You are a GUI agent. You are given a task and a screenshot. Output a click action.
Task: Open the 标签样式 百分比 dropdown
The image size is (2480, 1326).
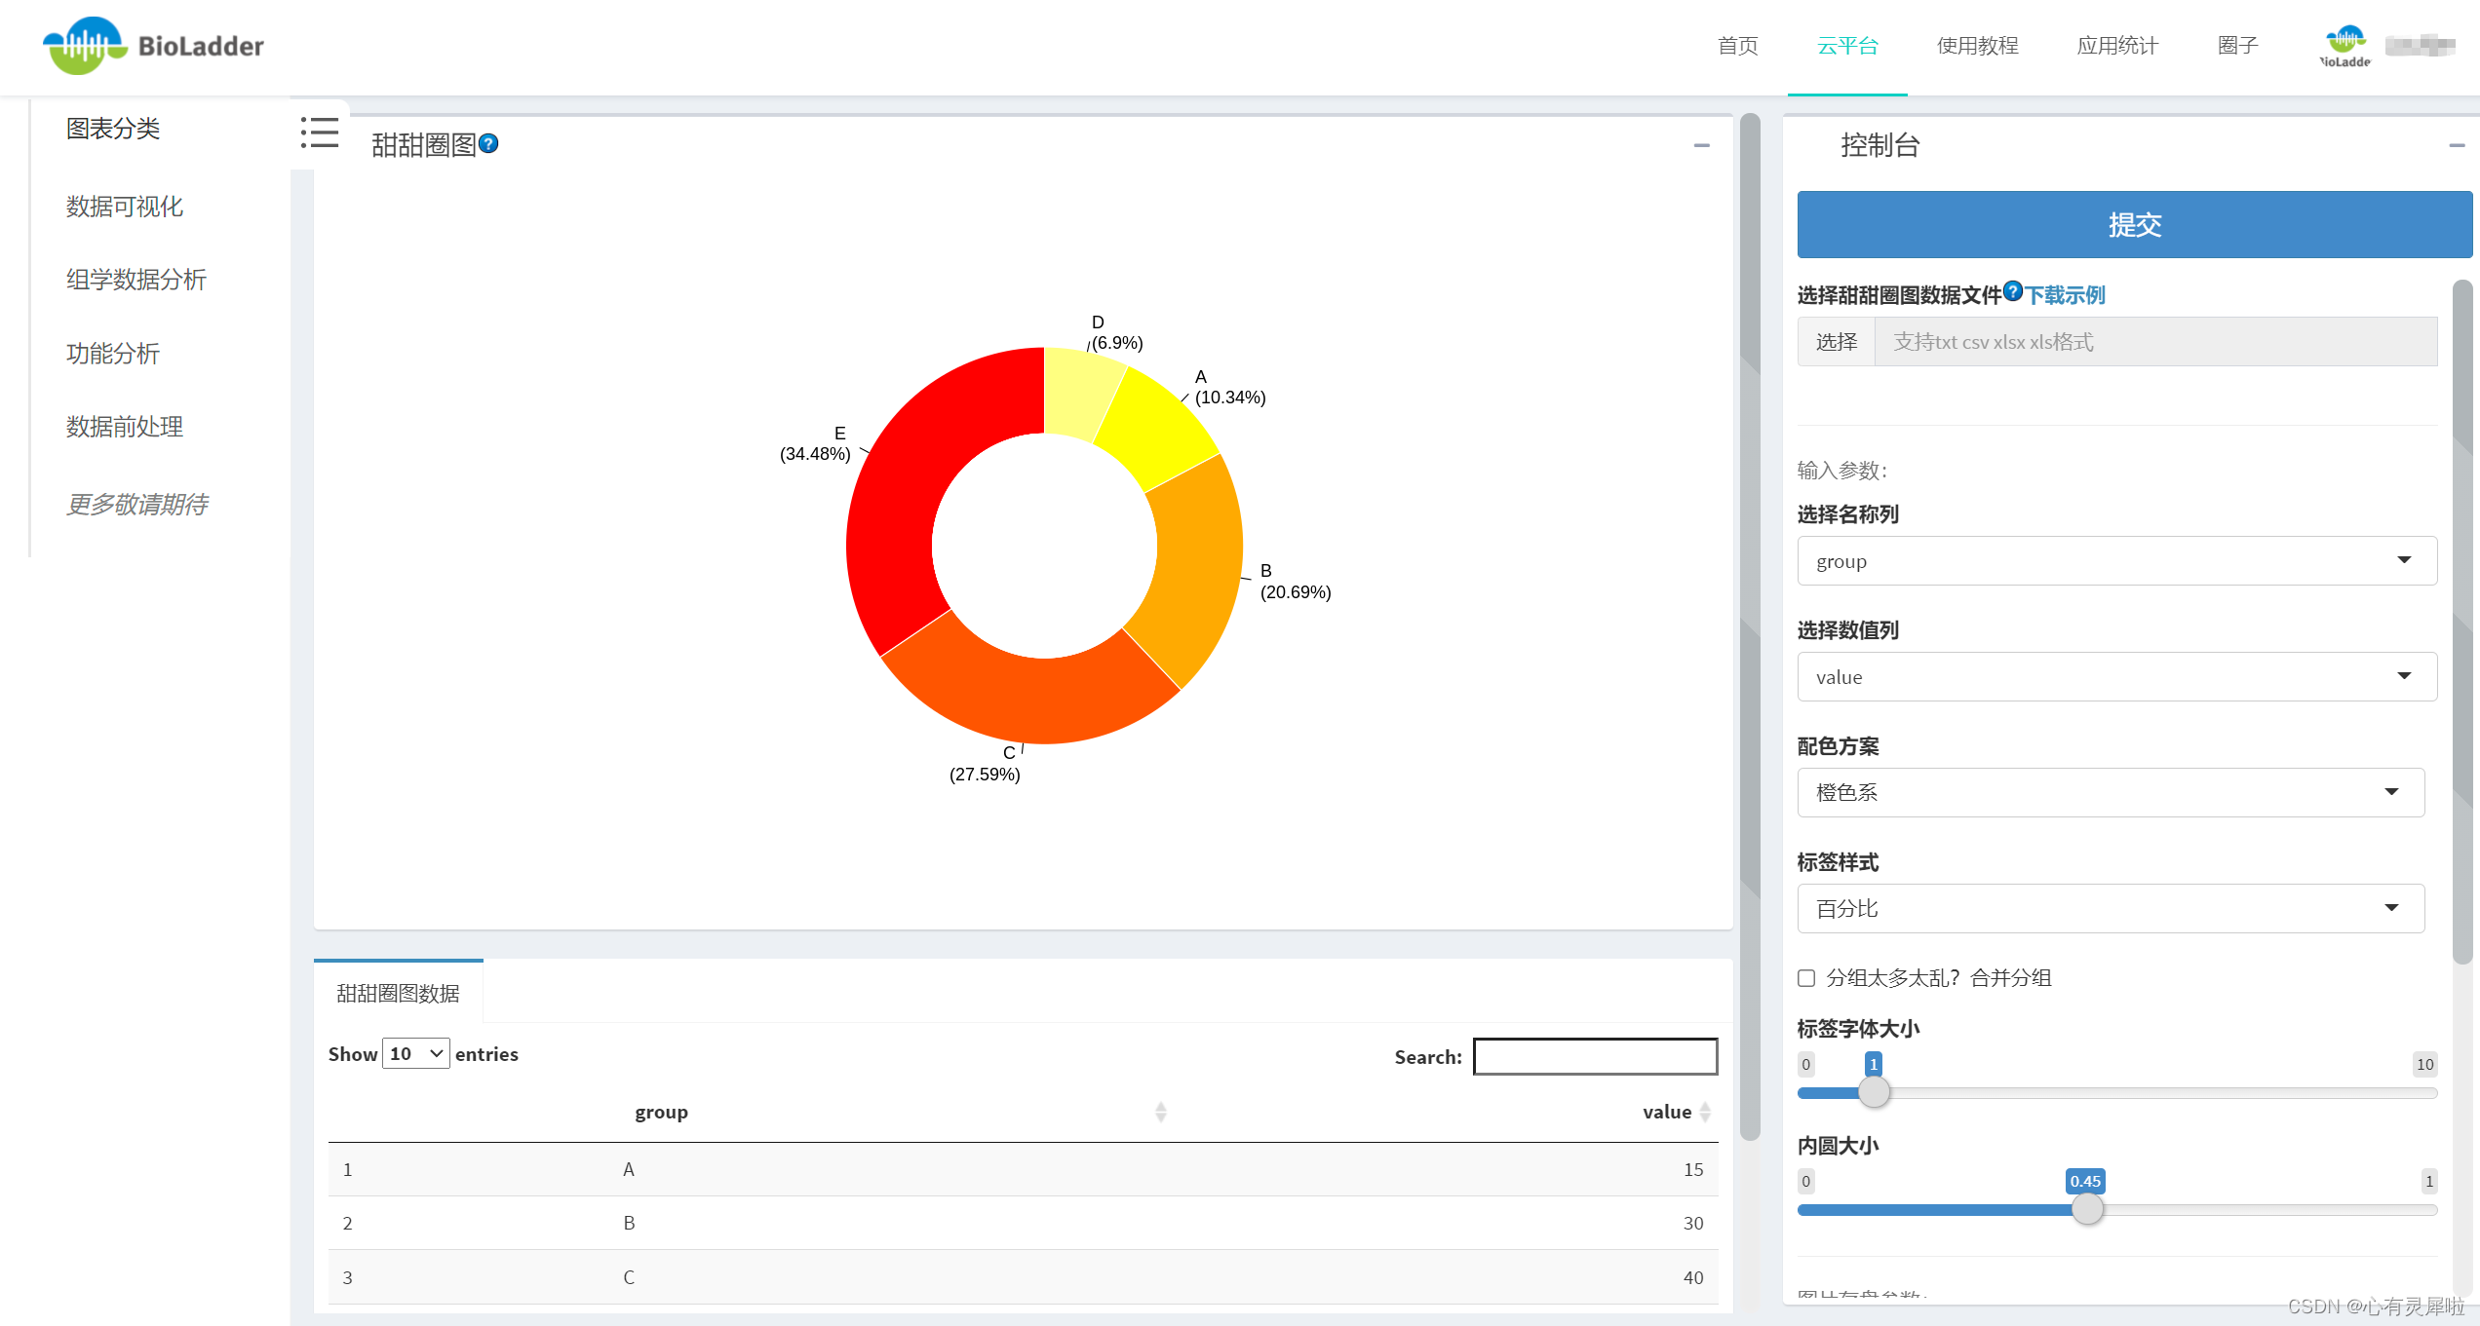click(x=2110, y=908)
